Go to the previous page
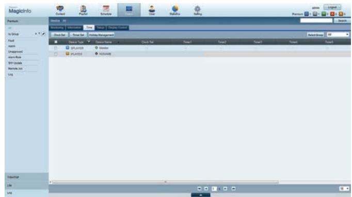The image size is (352, 197). (x=206, y=189)
